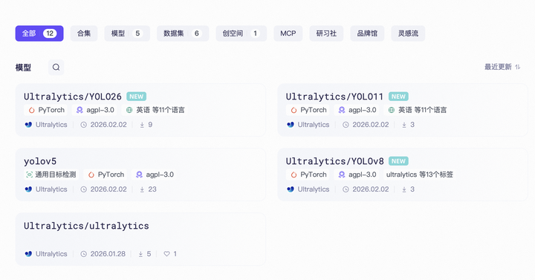Image resolution: width=535 pixels, height=280 pixels.
Task: Click clock icon on the YOLO11 card
Action: [x=346, y=125]
